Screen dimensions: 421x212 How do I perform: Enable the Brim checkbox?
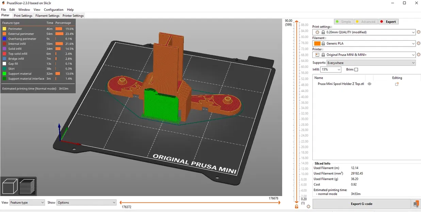[356, 69]
